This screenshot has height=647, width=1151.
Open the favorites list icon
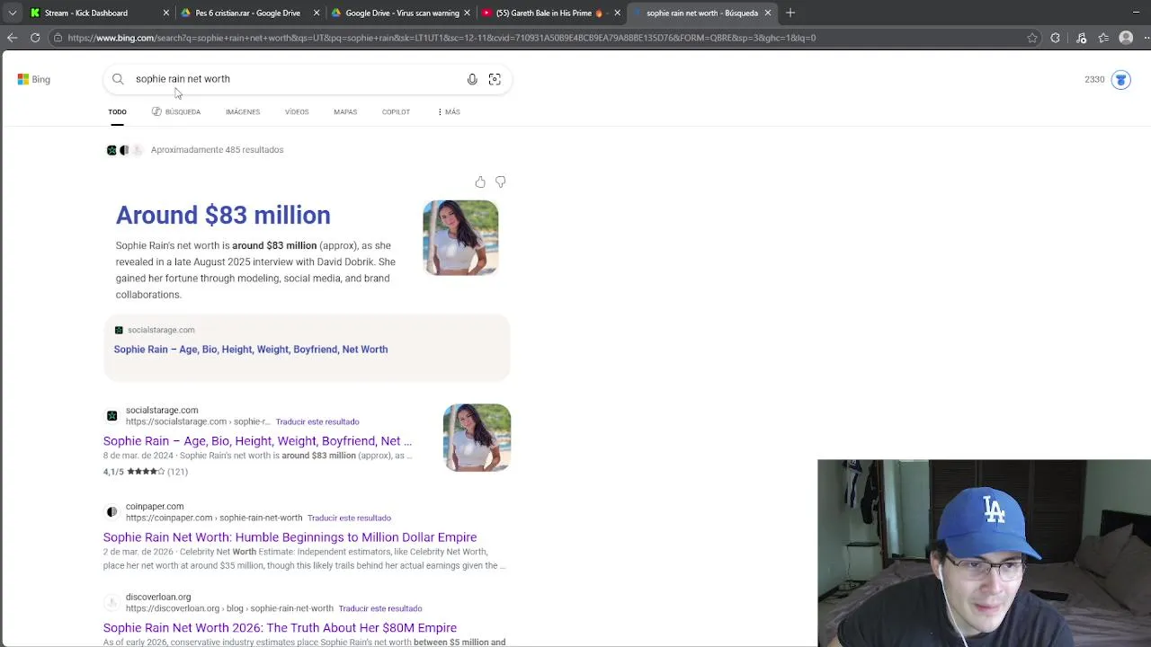1103,38
